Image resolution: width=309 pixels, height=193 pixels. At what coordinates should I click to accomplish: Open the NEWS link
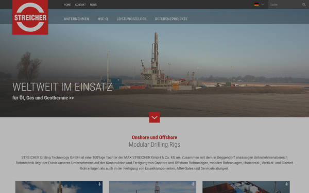point(93,5)
